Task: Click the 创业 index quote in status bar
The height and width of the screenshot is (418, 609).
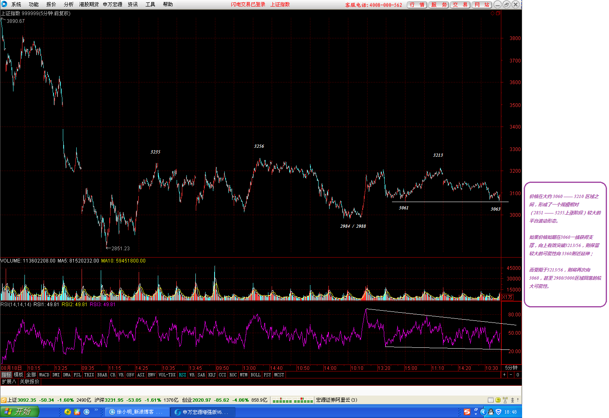Action: (x=225, y=400)
